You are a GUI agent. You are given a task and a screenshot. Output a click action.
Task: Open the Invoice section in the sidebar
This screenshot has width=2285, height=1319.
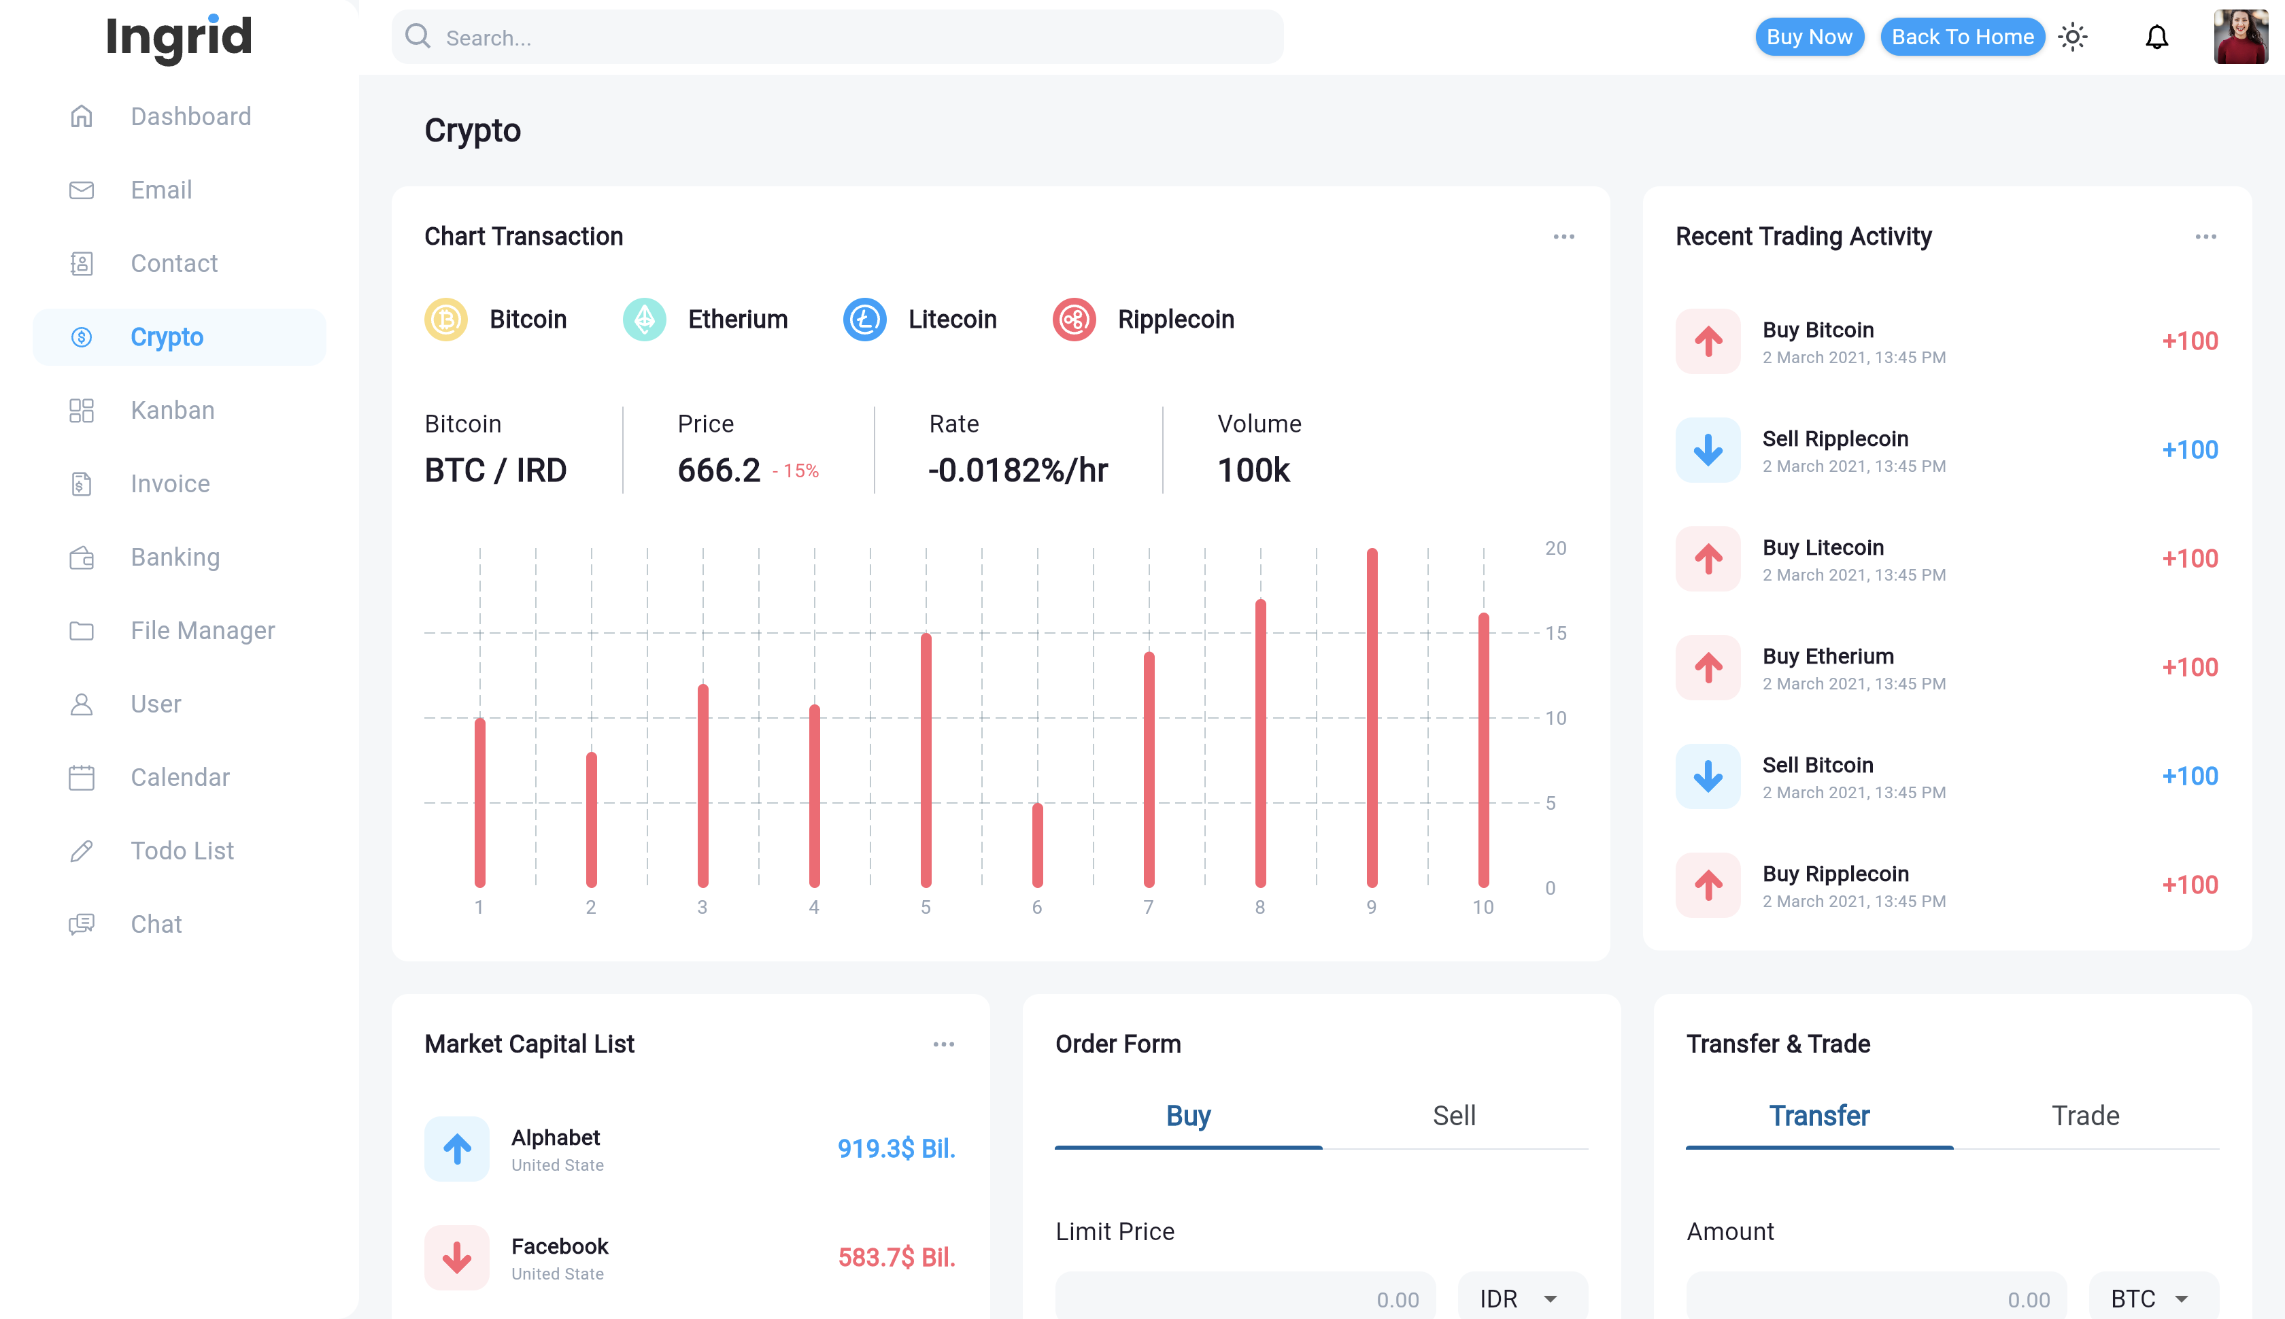[169, 483]
